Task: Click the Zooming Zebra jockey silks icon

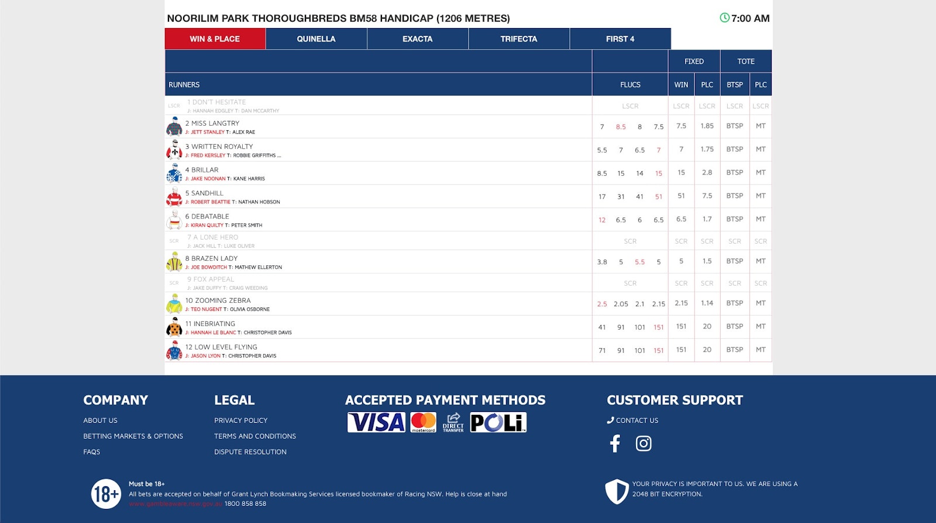Action: click(x=174, y=304)
